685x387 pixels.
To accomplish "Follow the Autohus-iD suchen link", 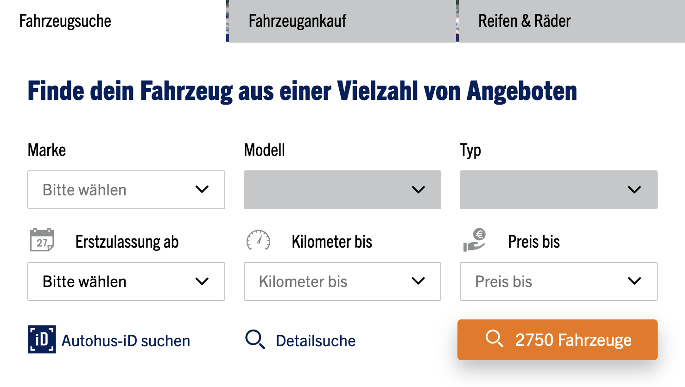I will click(126, 341).
